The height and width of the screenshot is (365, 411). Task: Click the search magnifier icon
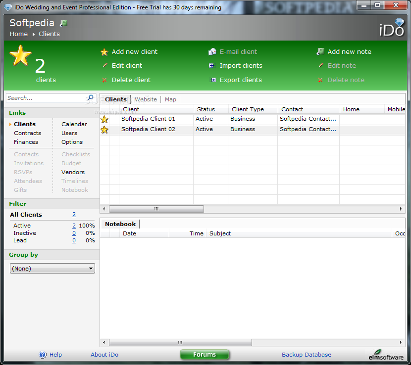tap(90, 98)
